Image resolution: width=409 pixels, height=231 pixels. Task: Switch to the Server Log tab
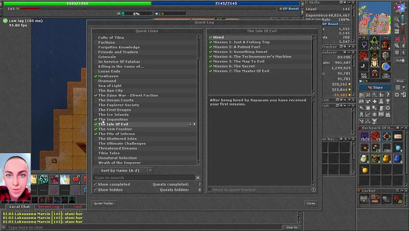pos(49,207)
